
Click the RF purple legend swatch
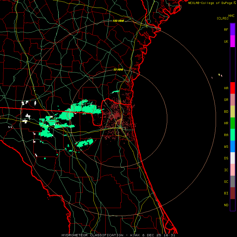click(x=233, y=29)
